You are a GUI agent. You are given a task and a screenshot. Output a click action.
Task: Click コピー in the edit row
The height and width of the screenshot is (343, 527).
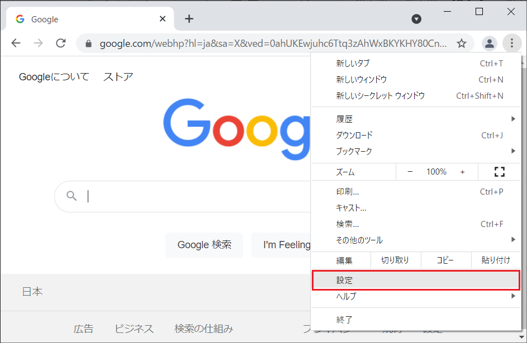click(445, 260)
